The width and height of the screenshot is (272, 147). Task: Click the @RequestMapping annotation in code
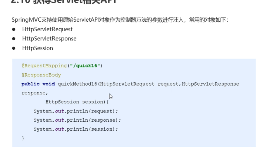44,66
